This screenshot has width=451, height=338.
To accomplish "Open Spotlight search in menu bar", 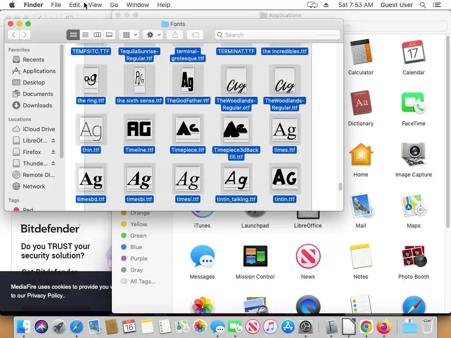I will [x=422, y=5].
